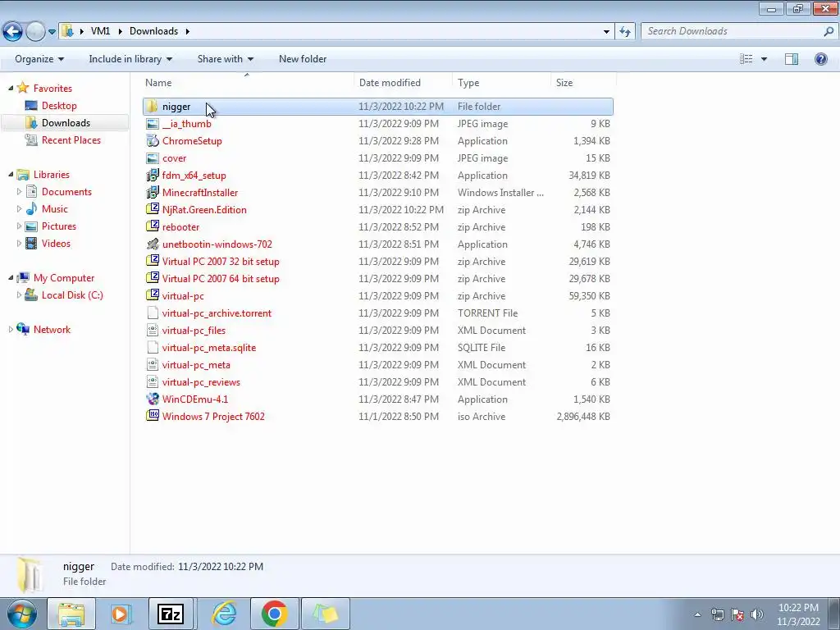Expand the Documents library node
This screenshot has width=840, height=630.
20,191
